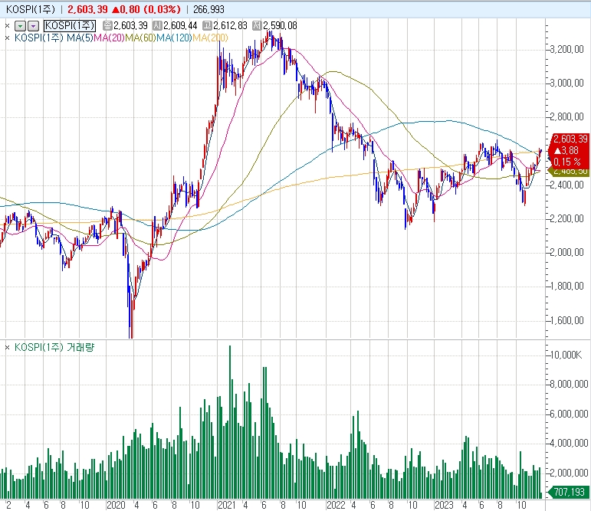Select the olive MA(60) legend label
Screen dimensions: 591x511
(140, 38)
